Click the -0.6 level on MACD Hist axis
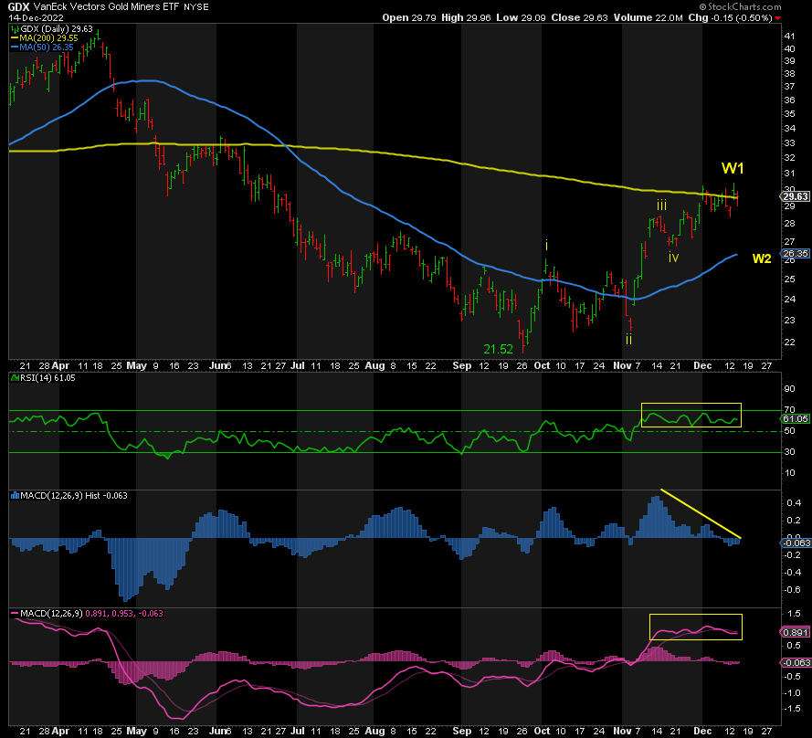 (x=792, y=590)
